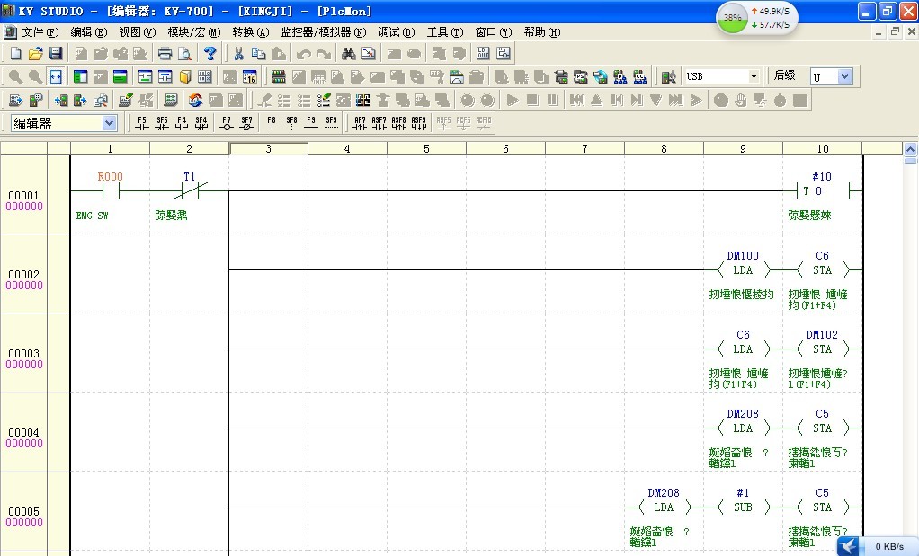Image resolution: width=919 pixels, height=556 pixels.
Task: Select the DM100 LDA instruction
Action: [743, 269]
